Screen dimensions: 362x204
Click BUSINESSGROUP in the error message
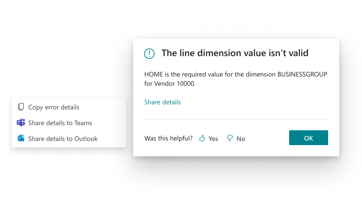(x=303, y=75)
